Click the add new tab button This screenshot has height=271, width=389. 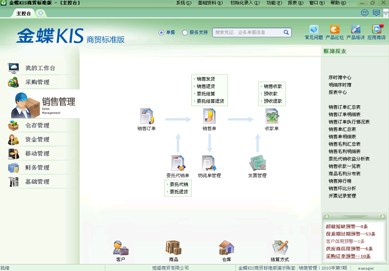click(x=41, y=13)
